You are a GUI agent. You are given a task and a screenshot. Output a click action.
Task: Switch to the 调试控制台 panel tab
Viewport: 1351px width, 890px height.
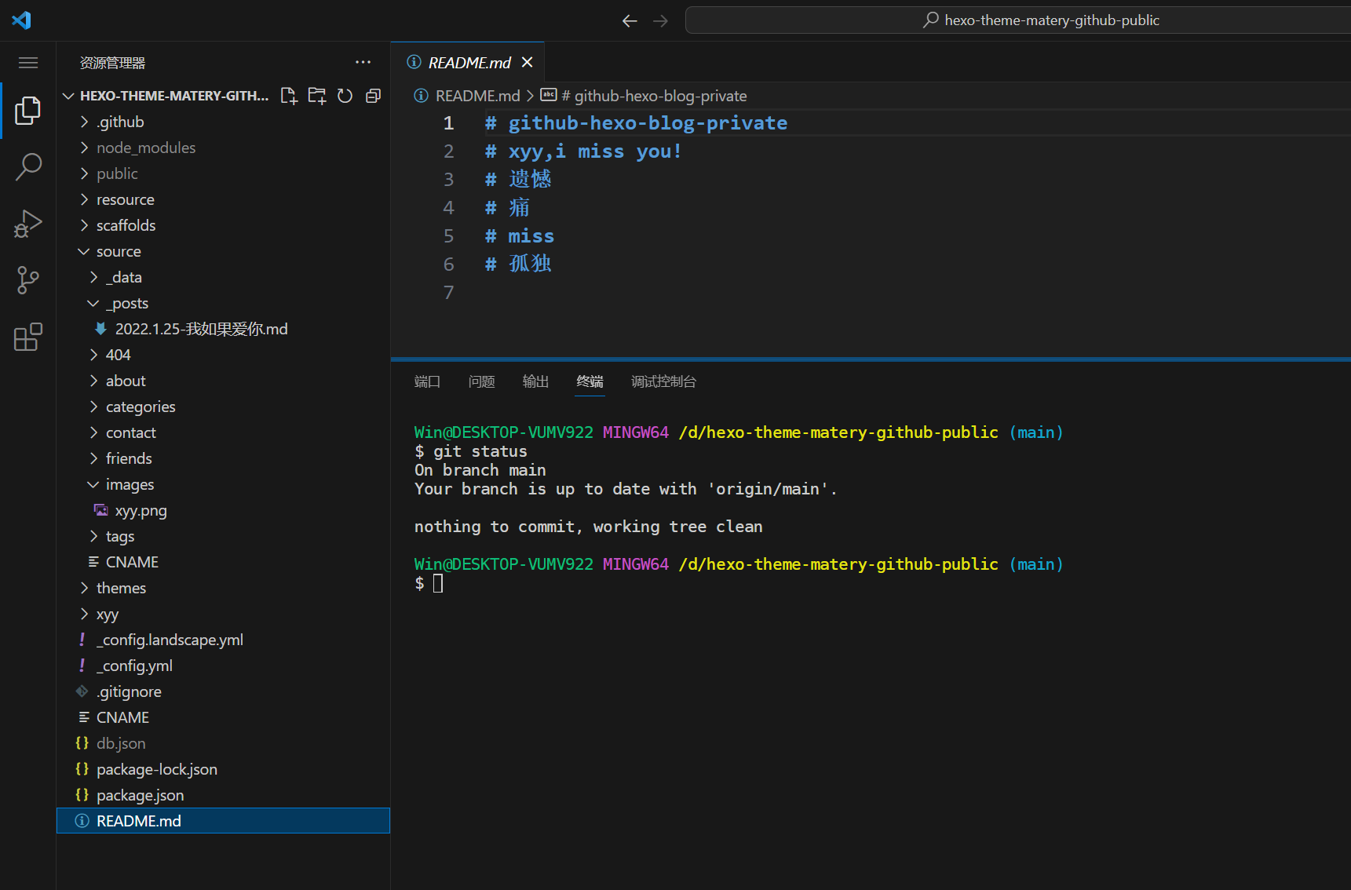click(663, 381)
